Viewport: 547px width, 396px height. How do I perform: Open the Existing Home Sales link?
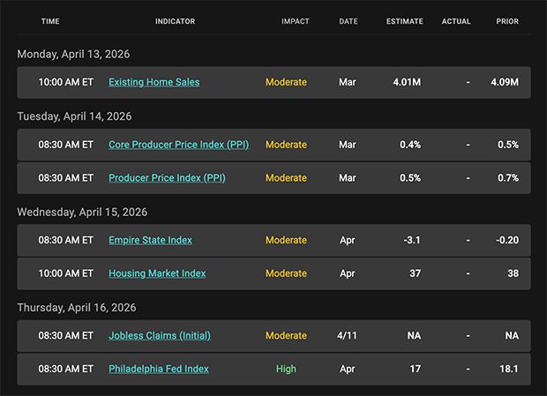(x=154, y=82)
